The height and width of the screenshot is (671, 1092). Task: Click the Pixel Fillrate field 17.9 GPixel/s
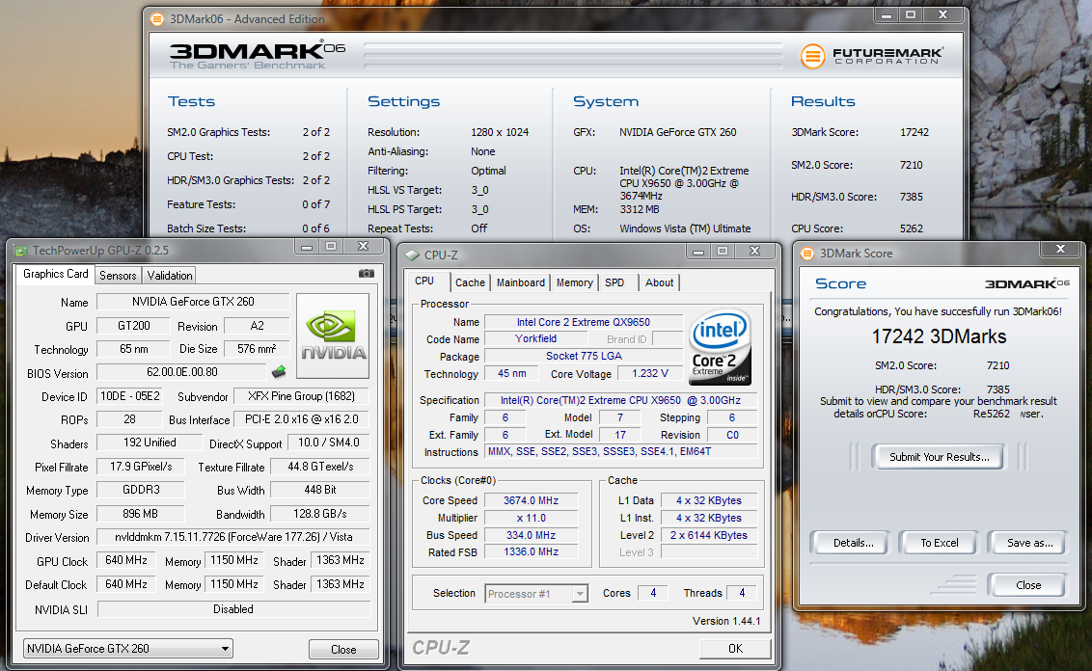tap(141, 467)
